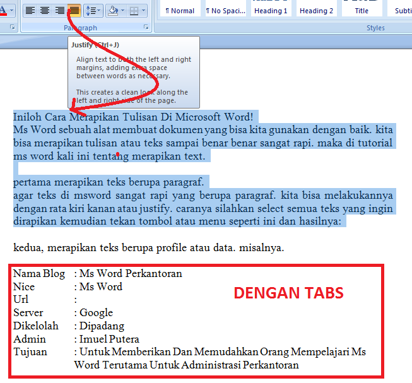Viewport: 412px width, 383px height.
Task: Open the Line Spacing menu
Action: pos(93,11)
